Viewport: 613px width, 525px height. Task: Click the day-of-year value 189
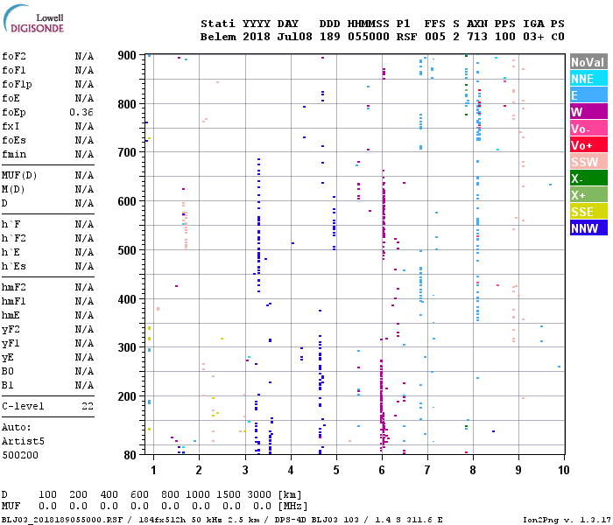coord(329,37)
